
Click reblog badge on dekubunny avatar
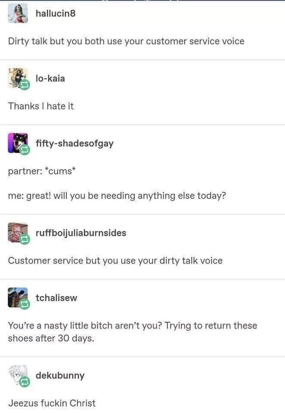tap(25, 382)
